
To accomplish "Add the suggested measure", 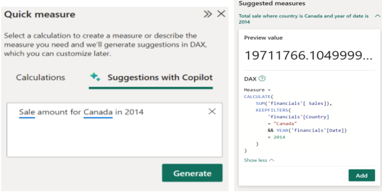I will coord(362,175).
